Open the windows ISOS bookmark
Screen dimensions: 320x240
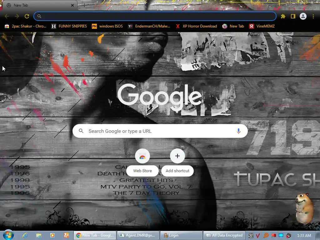[107, 26]
